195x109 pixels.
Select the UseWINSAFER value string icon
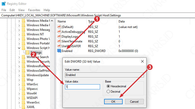(x=59, y=46)
